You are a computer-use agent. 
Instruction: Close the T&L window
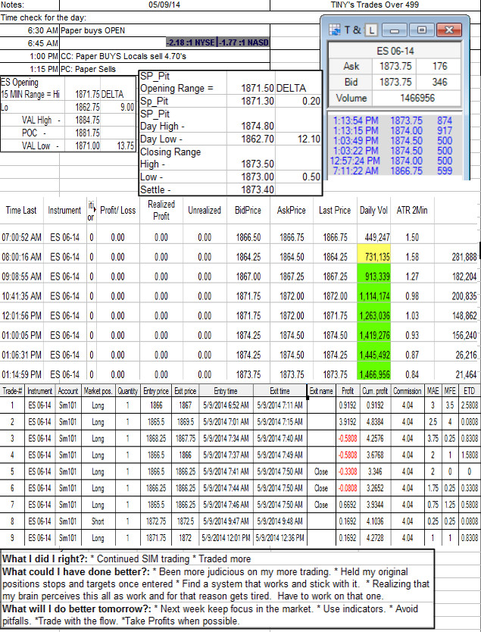(x=449, y=30)
